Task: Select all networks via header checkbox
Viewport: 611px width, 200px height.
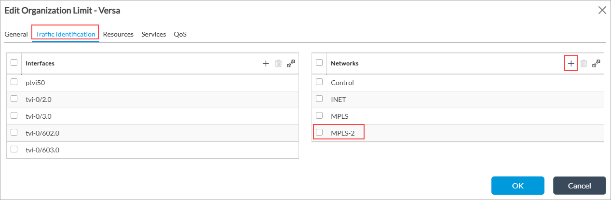Action: pos(319,63)
